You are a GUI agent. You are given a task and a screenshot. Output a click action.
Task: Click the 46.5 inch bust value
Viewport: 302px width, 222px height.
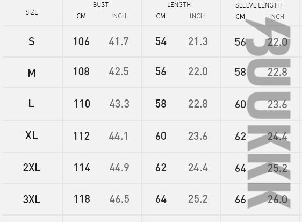119,199
